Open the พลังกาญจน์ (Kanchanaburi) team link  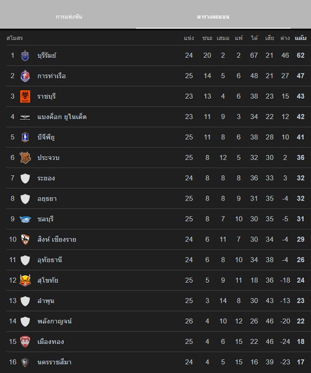tap(54, 321)
